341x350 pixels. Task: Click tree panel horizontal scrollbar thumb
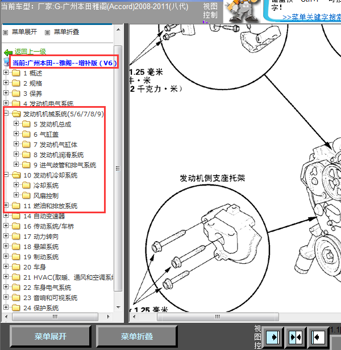(x=55, y=317)
